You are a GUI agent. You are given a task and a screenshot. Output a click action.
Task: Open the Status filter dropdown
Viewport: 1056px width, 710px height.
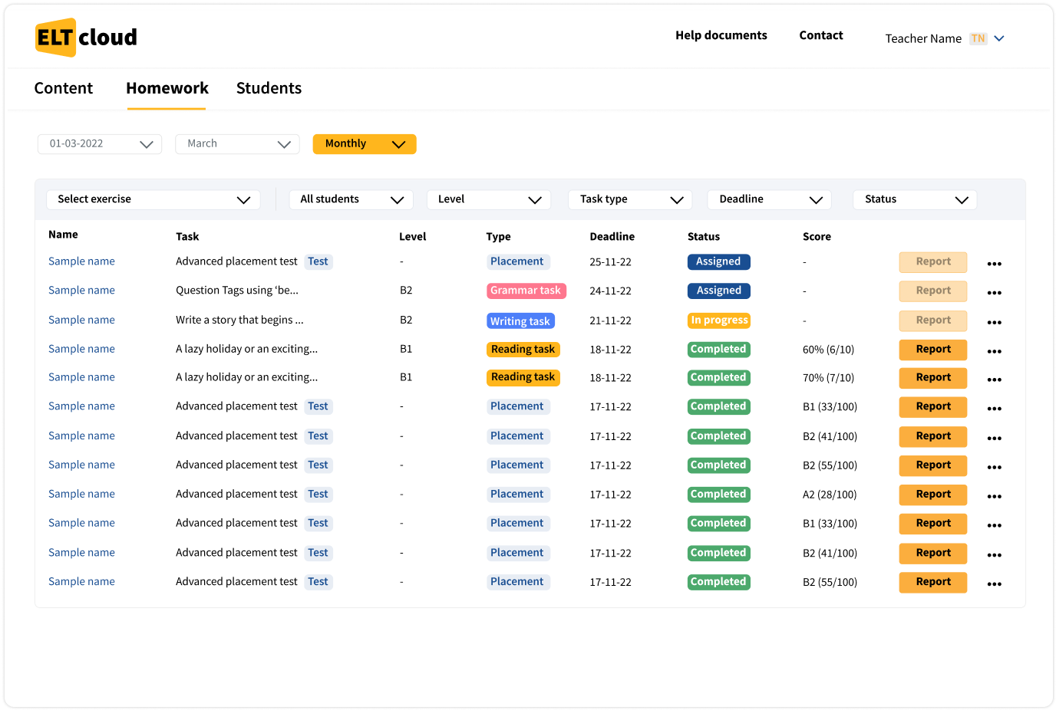[915, 199]
